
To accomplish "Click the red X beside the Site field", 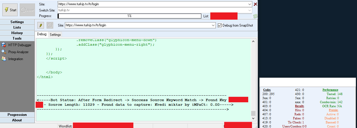I will [x=255, y=4].
